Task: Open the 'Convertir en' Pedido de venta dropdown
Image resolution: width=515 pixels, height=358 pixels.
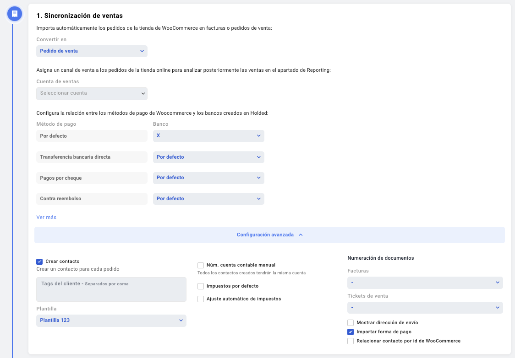Action: point(92,51)
